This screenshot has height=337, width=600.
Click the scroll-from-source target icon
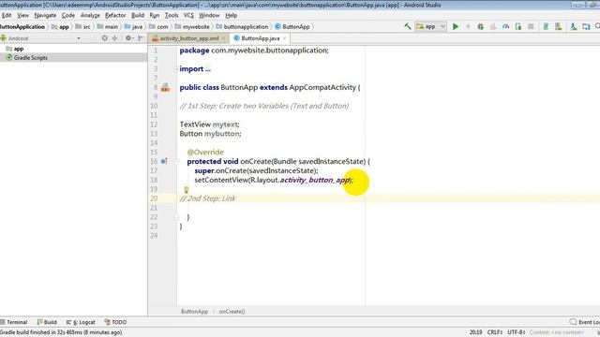click(104, 38)
